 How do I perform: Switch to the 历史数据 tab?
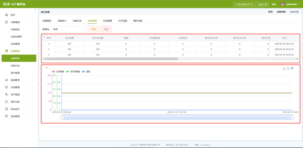click(107, 21)
